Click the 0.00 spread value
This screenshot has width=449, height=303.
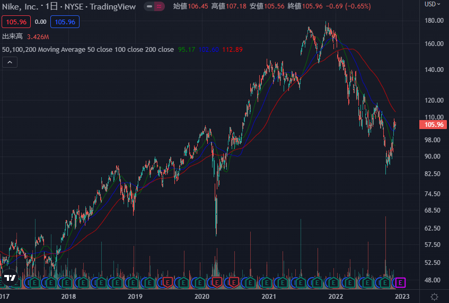40,22
